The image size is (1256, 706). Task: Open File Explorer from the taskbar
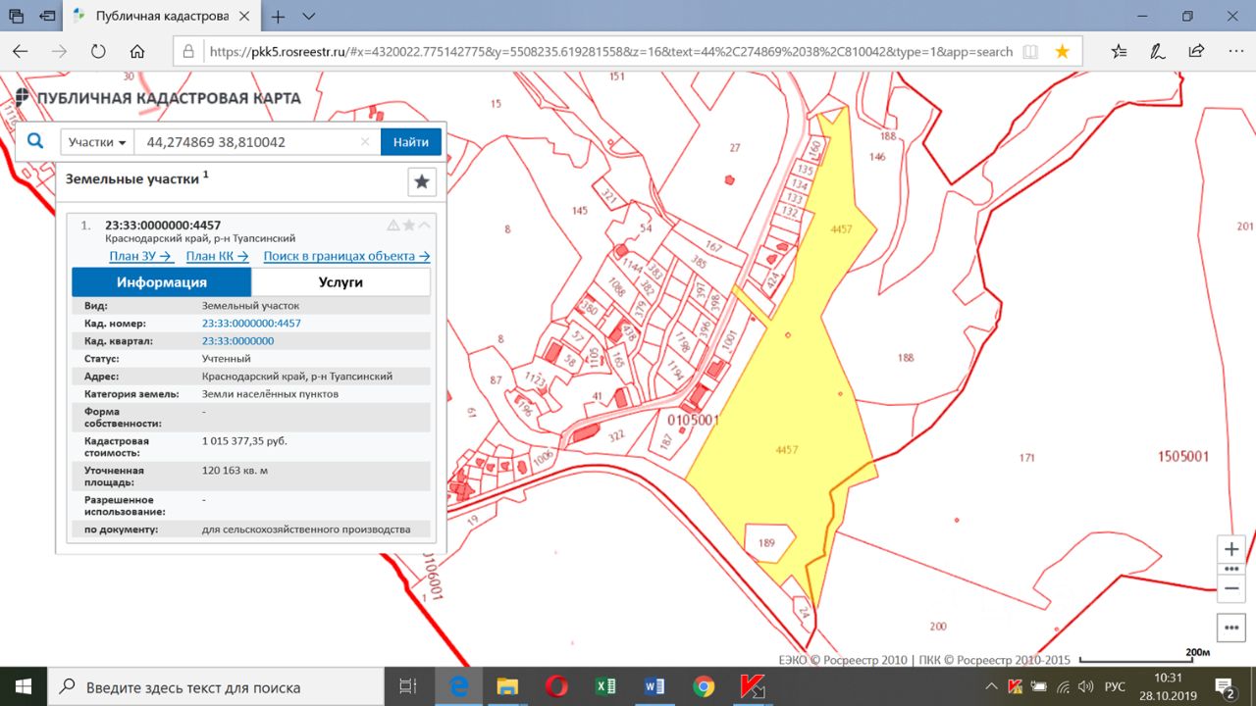pyautogui.click(x=506, y=686)
